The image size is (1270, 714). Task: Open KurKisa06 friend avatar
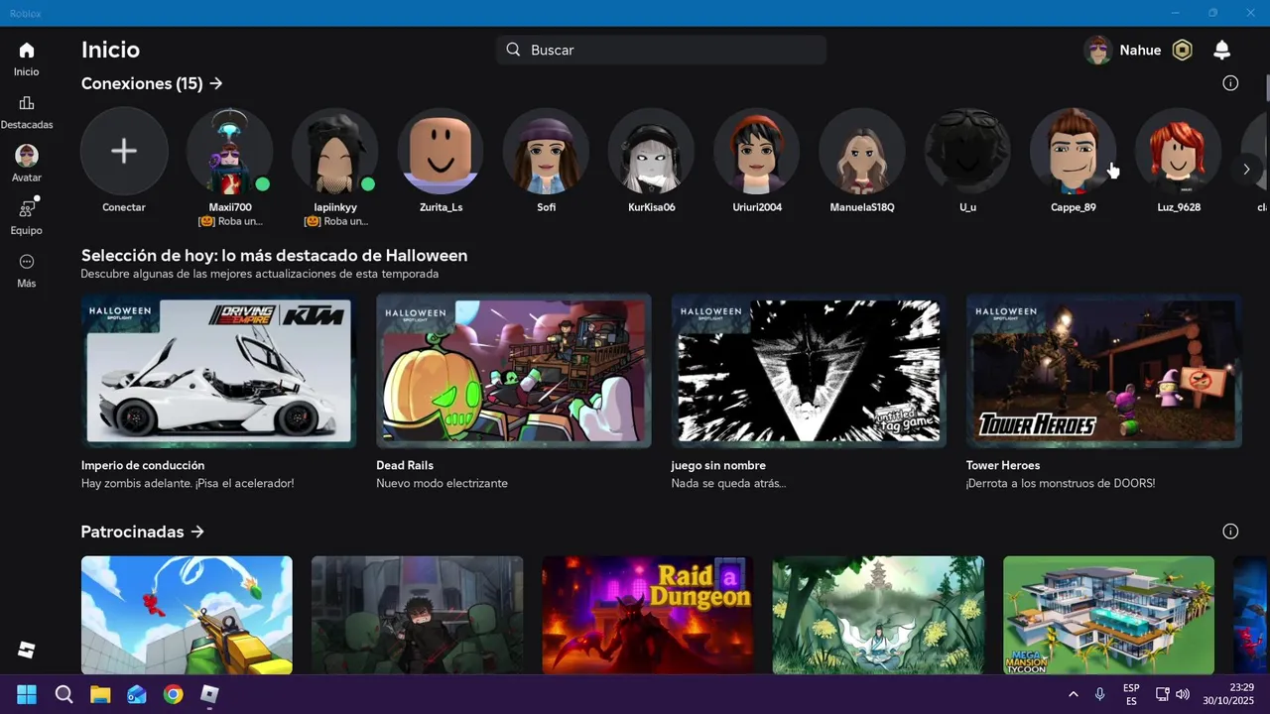[651, 152]
